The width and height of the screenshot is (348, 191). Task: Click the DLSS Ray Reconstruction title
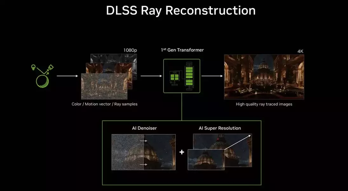pos(181,11)
